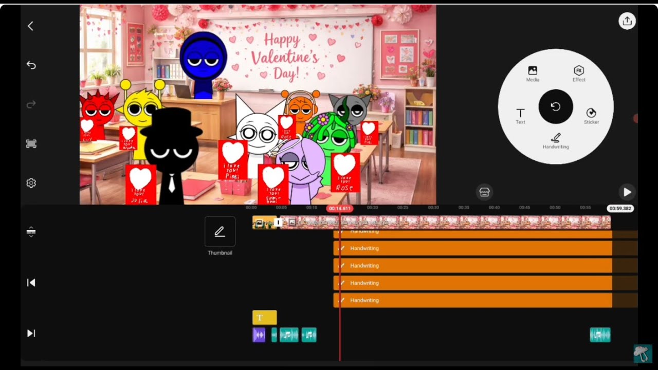Screen dimensions: 658x370
Task: Click ruler mark 00:45
Action: pyautogui.click(x=524, y=208)
